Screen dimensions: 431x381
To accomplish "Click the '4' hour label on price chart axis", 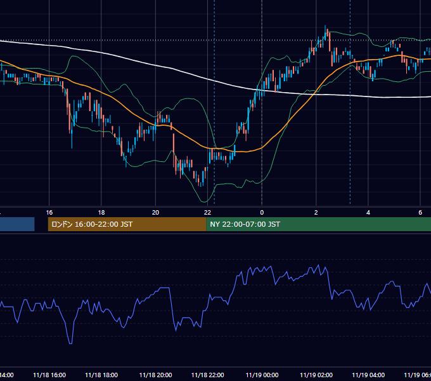I will click(x=368, y=213).
